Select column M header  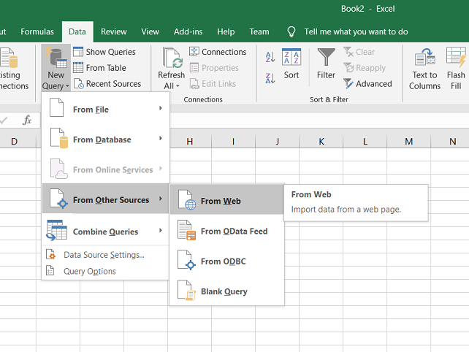(x=409, y=141)
